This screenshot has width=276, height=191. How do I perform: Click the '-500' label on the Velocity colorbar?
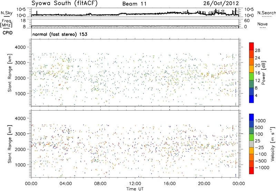coord(261,161)
